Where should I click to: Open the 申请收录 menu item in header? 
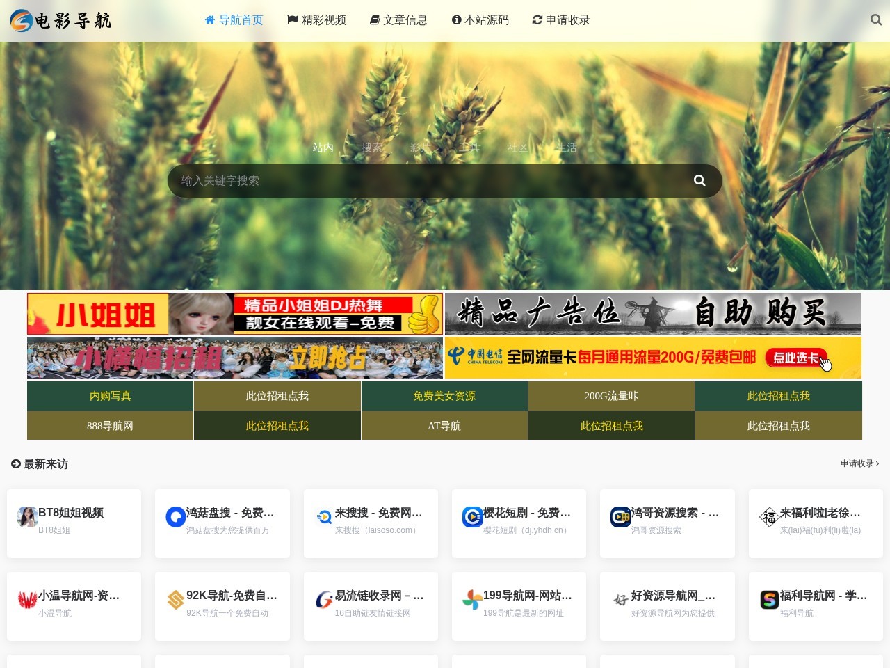[561, 20]
